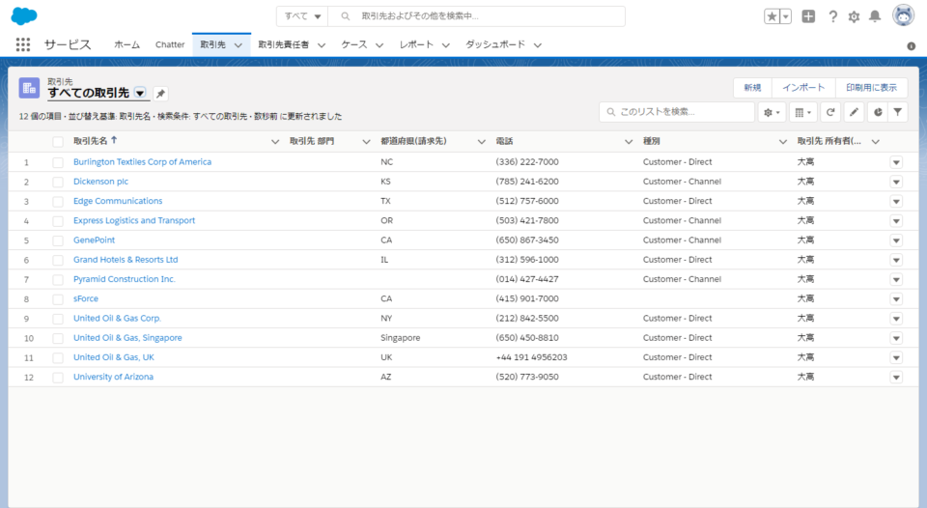The width and height of the screenshot is (927, 508).
Task: Open the search scope すべて dropdown
Action: 302,16
